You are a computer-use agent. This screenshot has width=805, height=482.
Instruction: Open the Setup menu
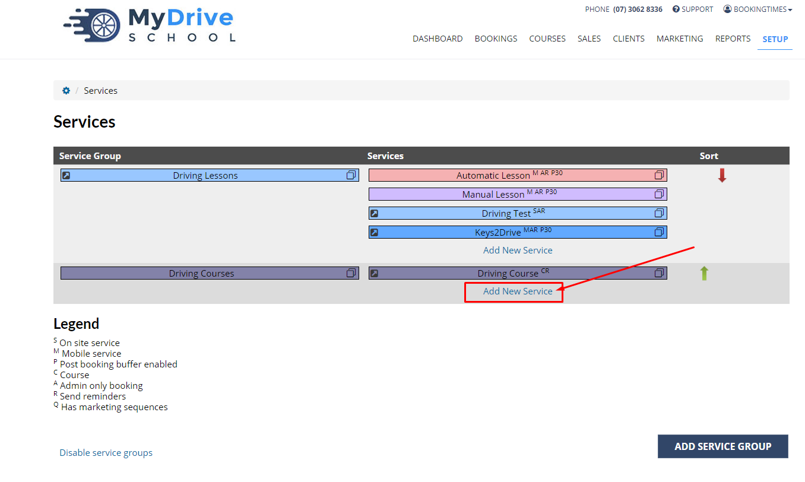click(775, 39)
